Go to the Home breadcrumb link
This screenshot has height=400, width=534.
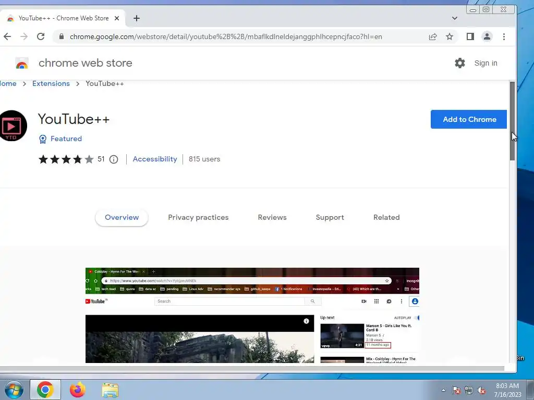pyautogui.click(x=8, y=84)
